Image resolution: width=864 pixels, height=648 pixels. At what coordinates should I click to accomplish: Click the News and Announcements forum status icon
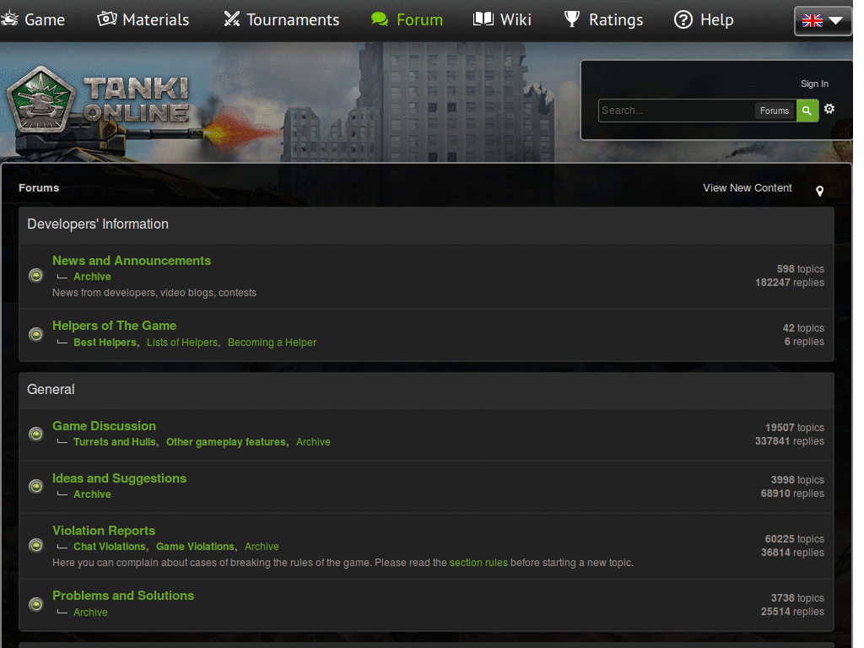point(35,275)
